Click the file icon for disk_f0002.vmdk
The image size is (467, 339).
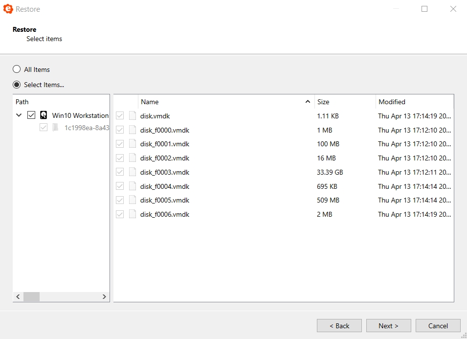tap(133, 158)
